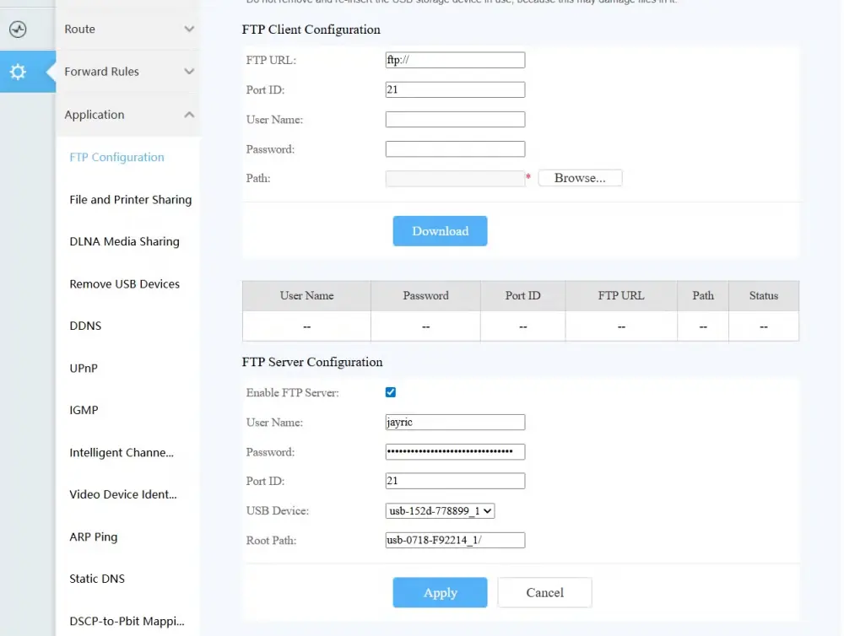This screenshot has height=636, width=844.
Task: Go to File and Printer Sharing
Action: point(130,200)
